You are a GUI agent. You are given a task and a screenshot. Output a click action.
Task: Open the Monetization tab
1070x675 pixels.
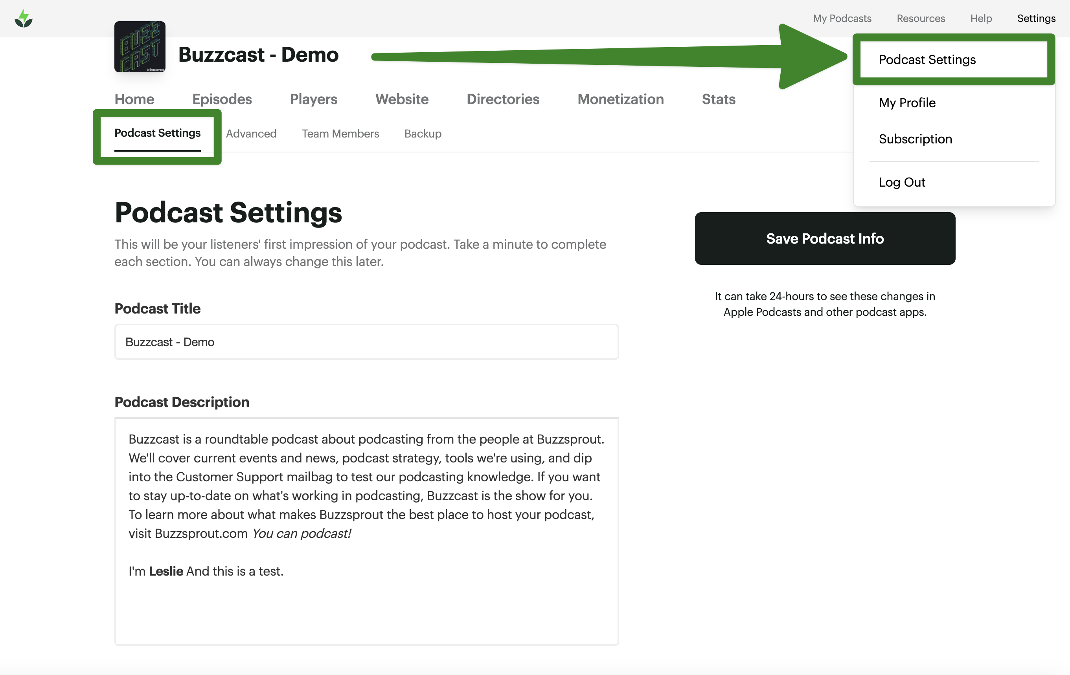click(x=620, y=99)
